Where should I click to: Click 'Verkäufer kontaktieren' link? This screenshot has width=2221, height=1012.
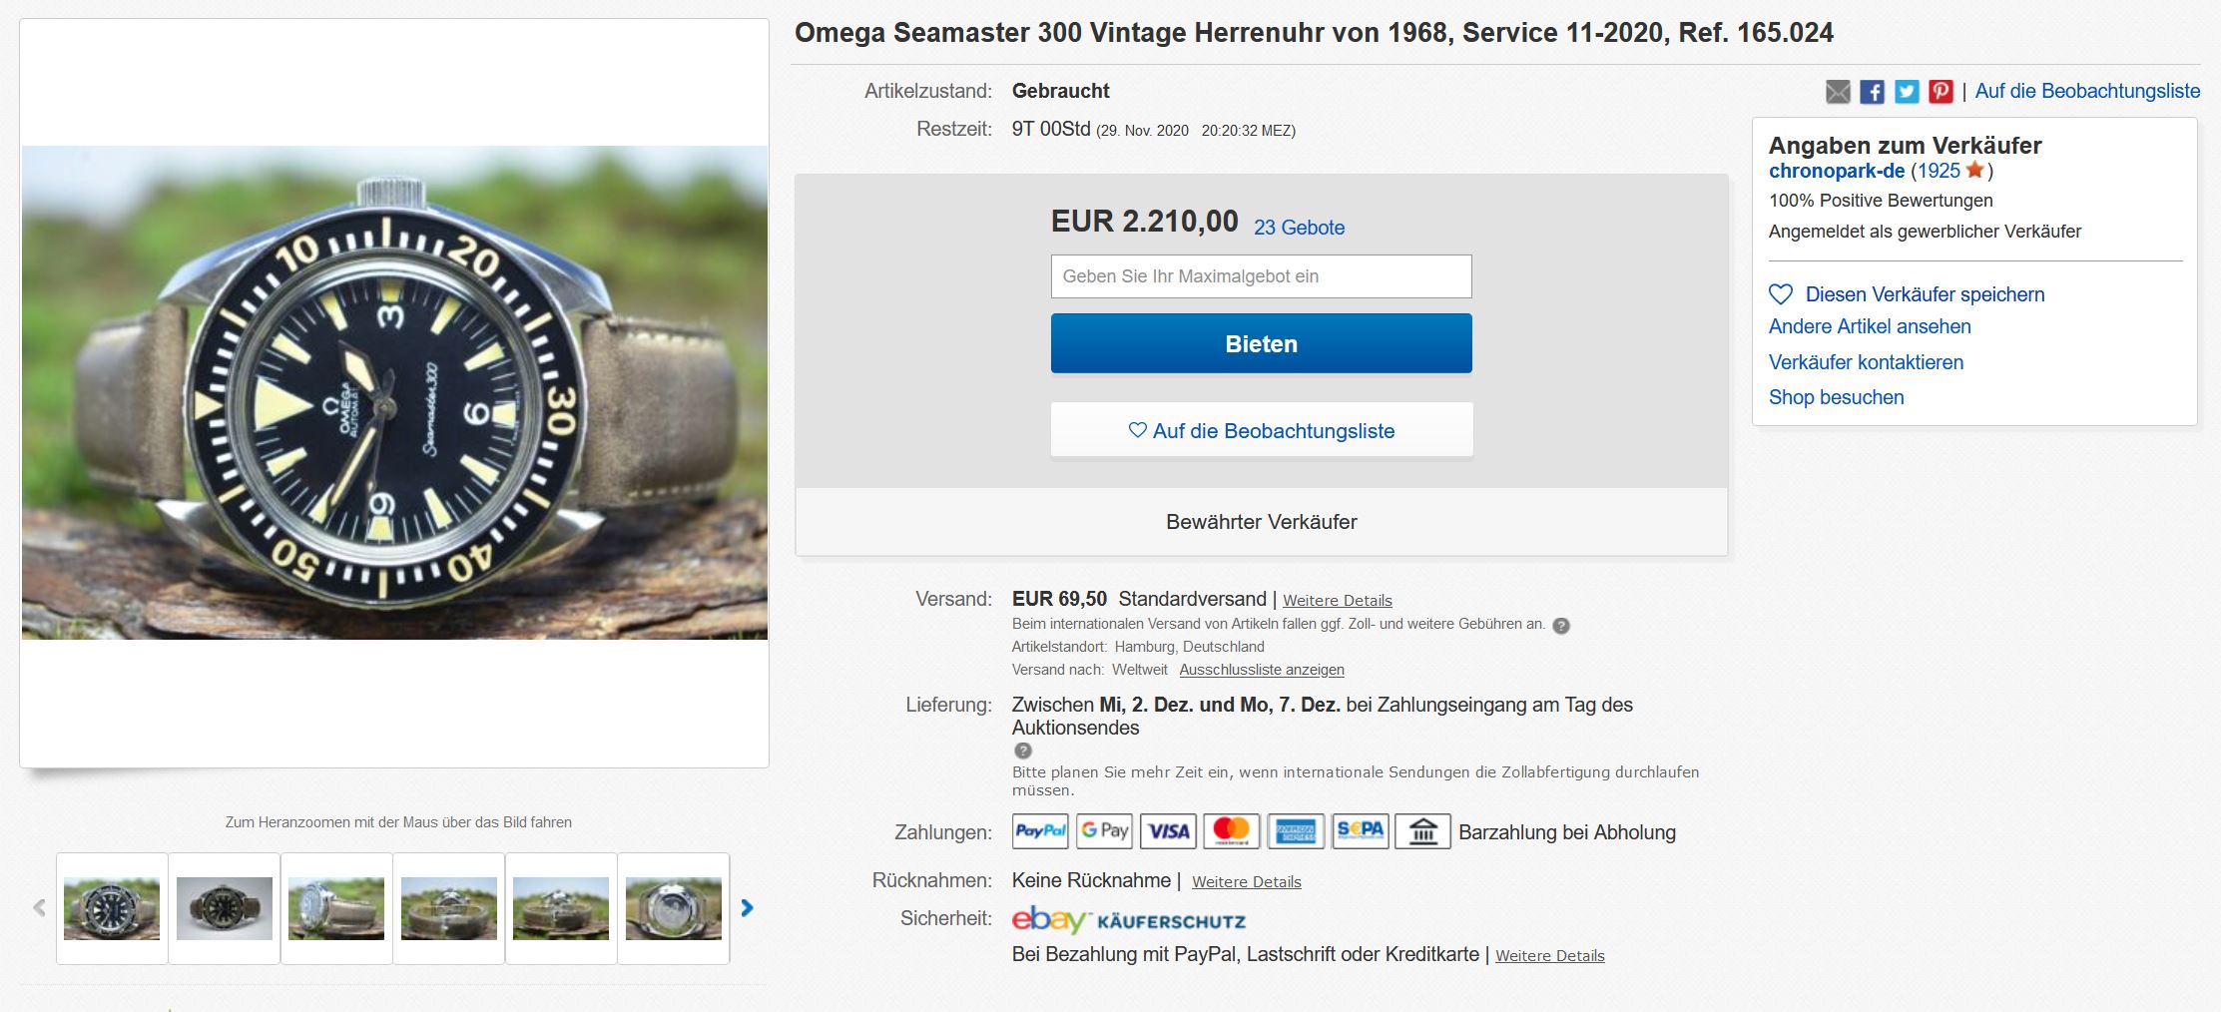tap(1866, 362)
